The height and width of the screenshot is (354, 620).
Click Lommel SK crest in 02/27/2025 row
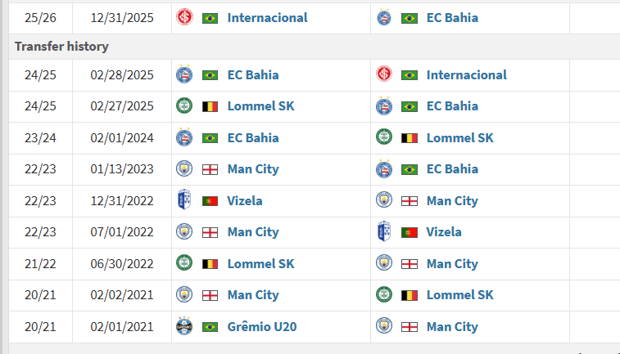point(184,106)
